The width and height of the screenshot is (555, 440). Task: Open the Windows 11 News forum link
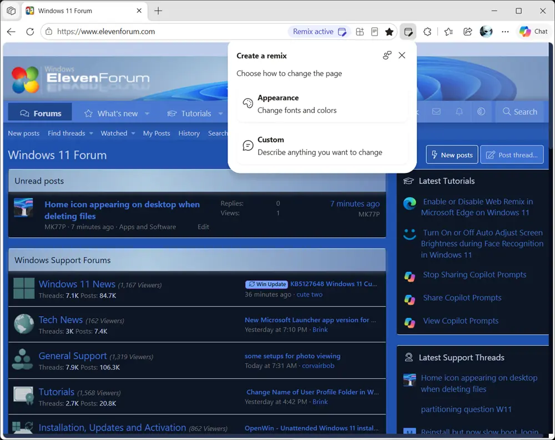coord(77,284)
